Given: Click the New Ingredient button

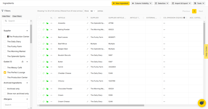Looking at the screenshot, I should [x=121, y=3].
